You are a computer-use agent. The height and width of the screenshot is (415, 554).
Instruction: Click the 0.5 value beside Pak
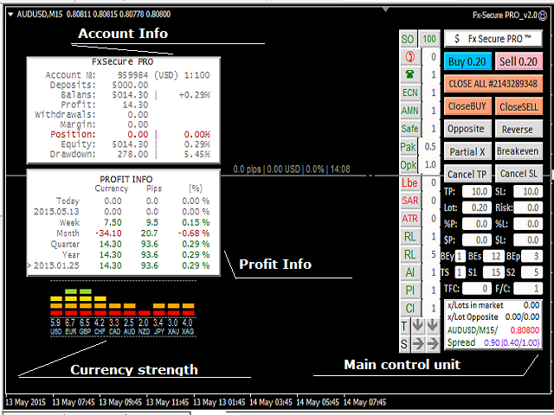pyautogui.click(x=429, y=147)
